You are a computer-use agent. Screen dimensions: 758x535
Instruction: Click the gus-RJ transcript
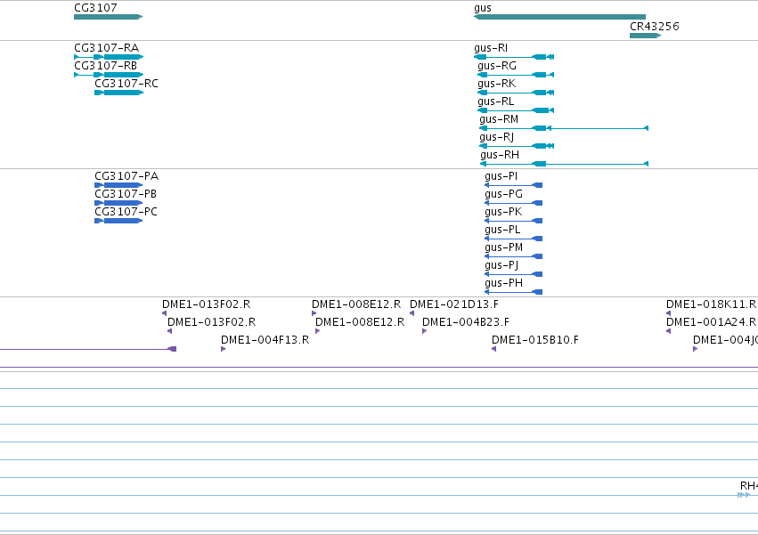coord(517,146)
